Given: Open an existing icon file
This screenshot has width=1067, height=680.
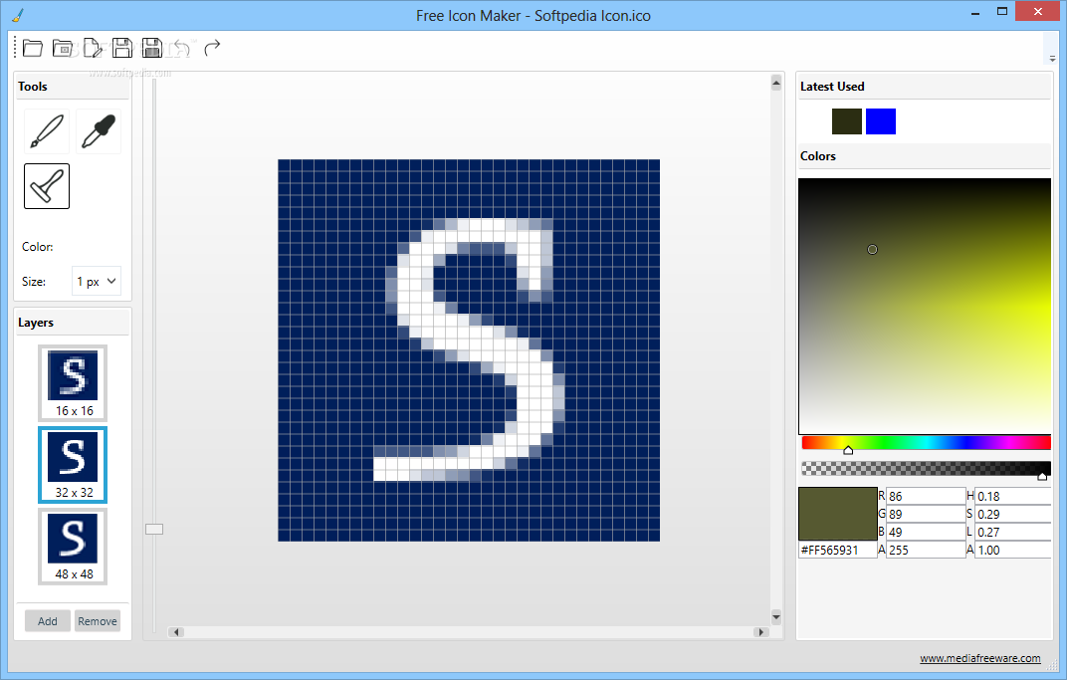Looking at the screenshot, I should tap(32, 47).
